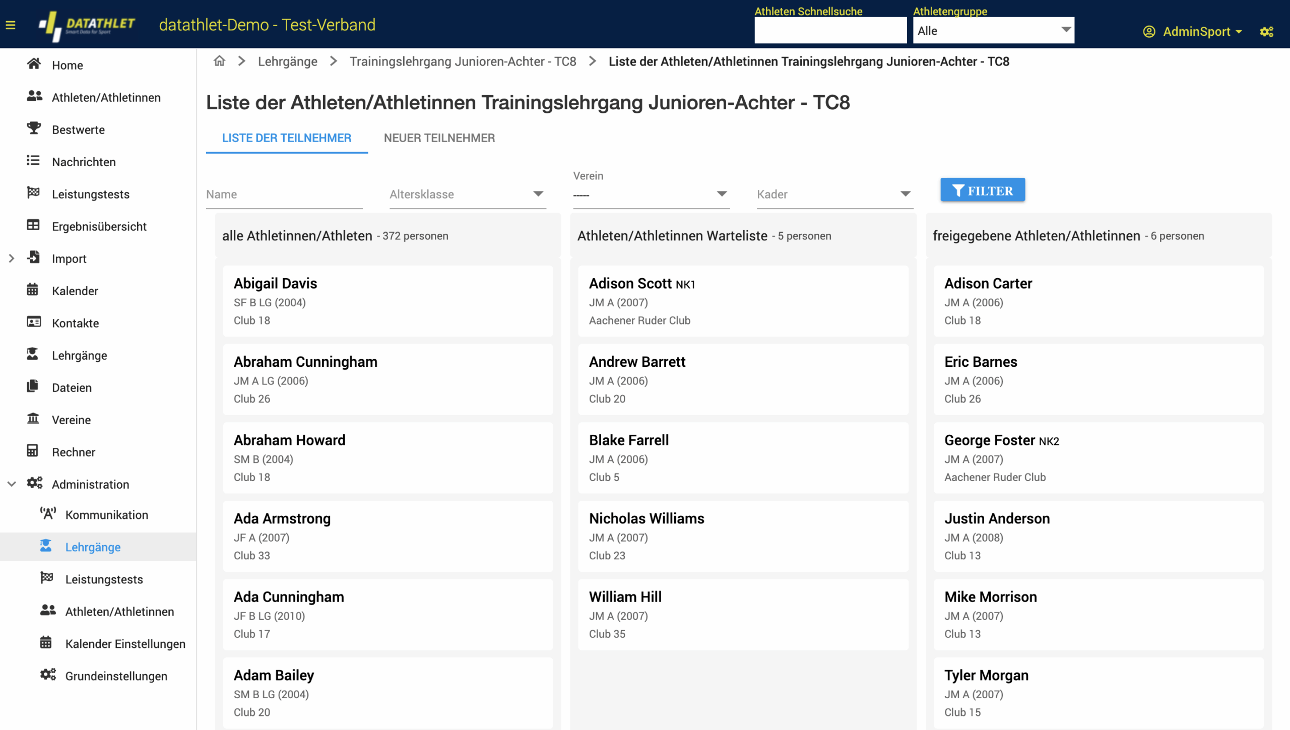Expand the Import menu chevron

12,258
